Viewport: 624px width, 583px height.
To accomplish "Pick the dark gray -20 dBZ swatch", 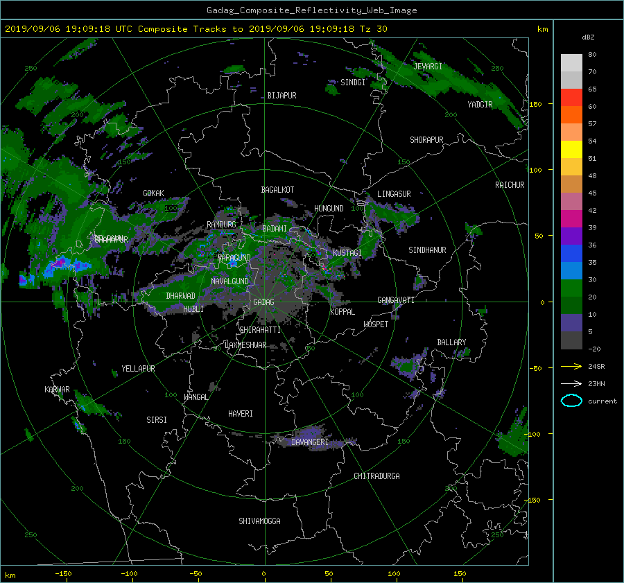I will click(571, 340).
